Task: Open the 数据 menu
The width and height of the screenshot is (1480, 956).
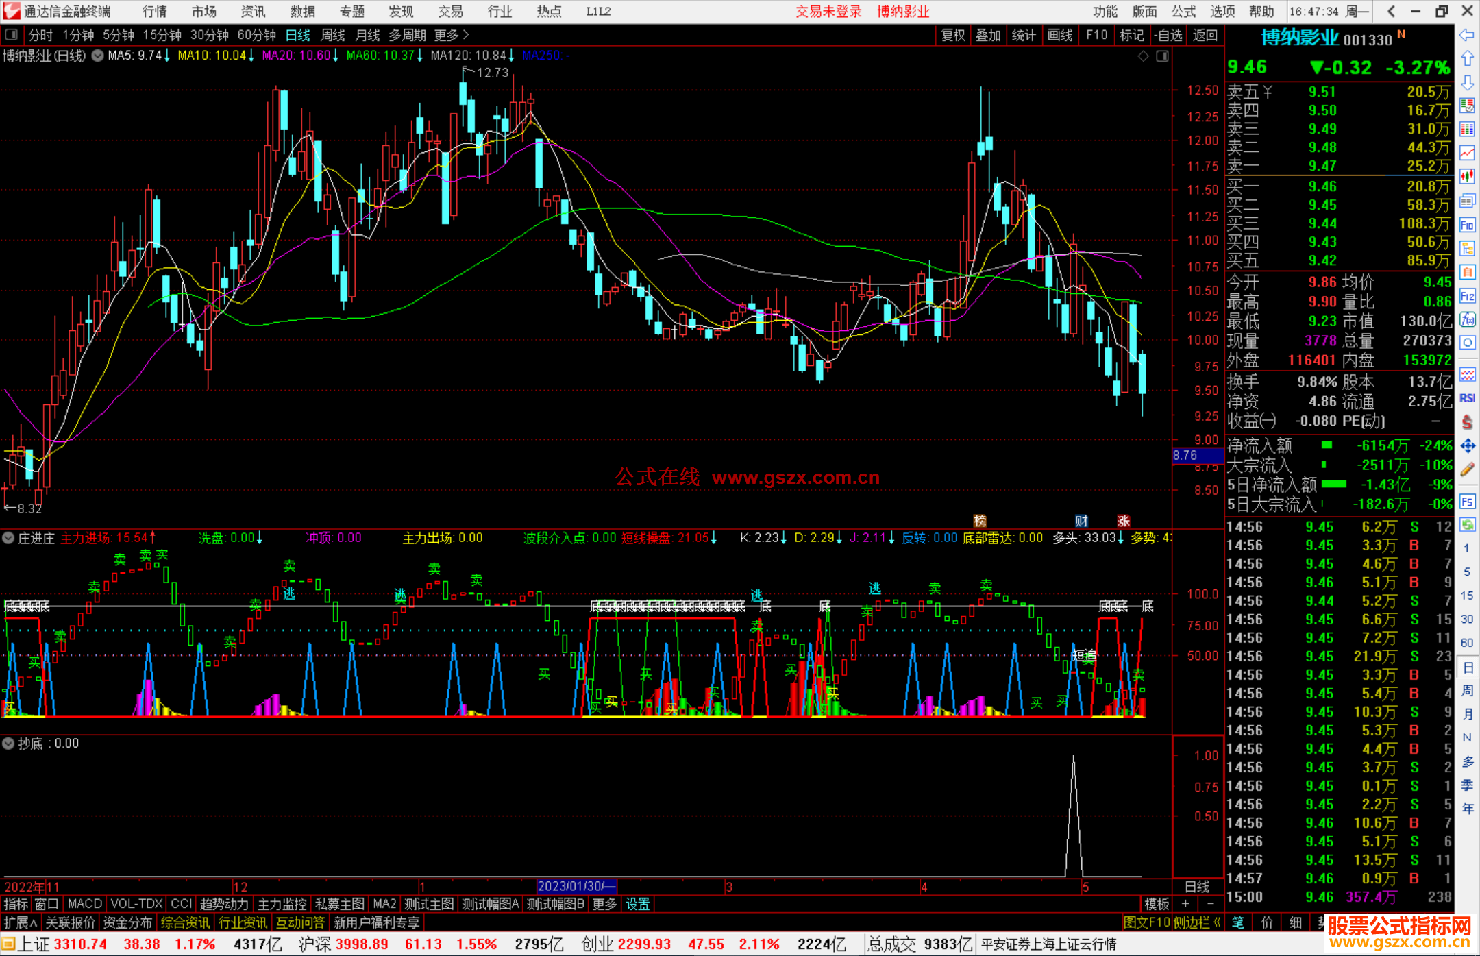Action: tap(302, 12)
